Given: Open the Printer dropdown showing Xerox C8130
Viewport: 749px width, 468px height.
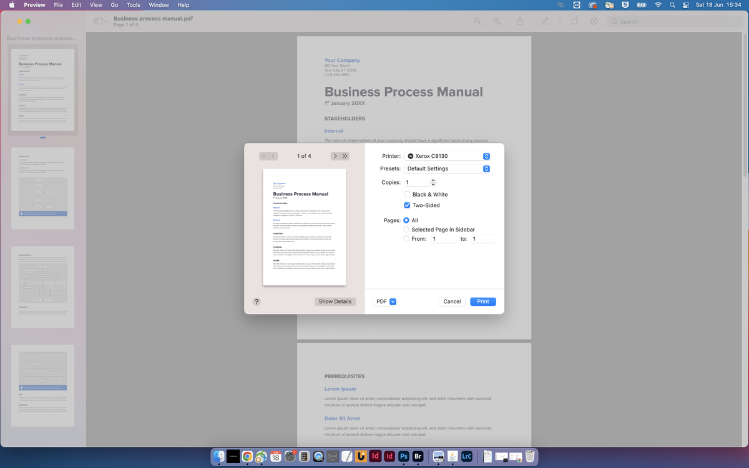Looking at the screenshot, I should 448,156.
